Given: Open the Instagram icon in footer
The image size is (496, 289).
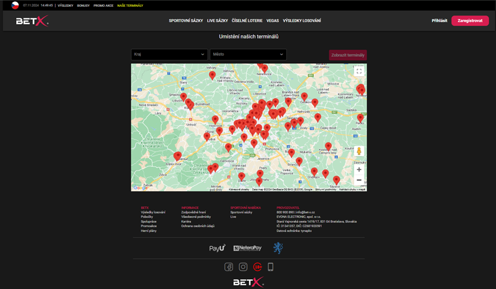Looking at the screenshot, I should pyautogui.click(x=243, y=267).
